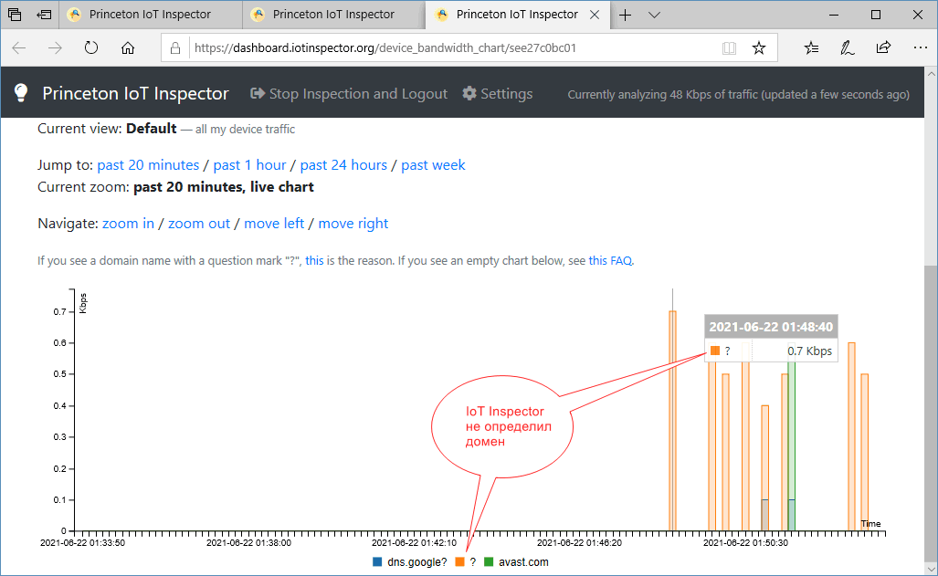
Task: Click the dns.google? legend label
Action: pos(417,562)
